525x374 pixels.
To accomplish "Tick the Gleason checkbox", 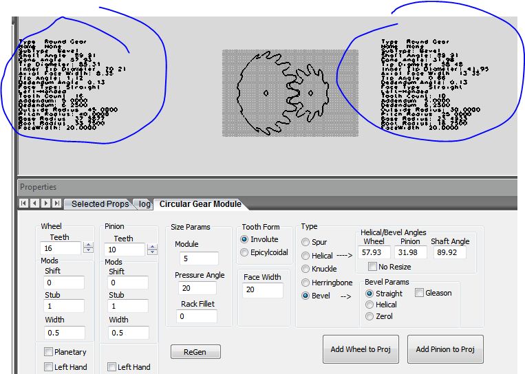I will pos(419,293).
